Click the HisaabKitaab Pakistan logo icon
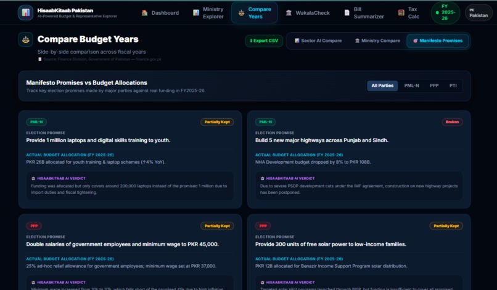Viewport: 497px width, 290px height. [26, 13]
